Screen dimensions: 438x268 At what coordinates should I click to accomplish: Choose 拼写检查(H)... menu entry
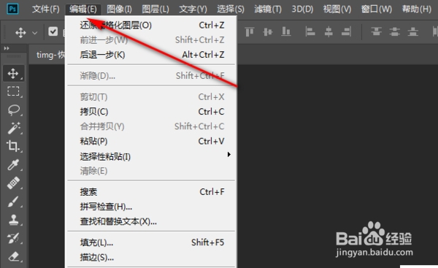tap(151, 207)
